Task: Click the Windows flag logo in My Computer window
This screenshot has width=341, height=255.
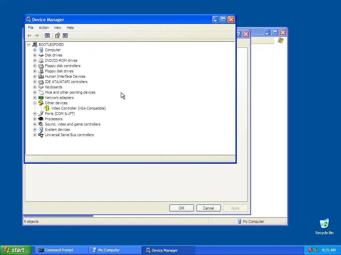Action: click(280, 40)
